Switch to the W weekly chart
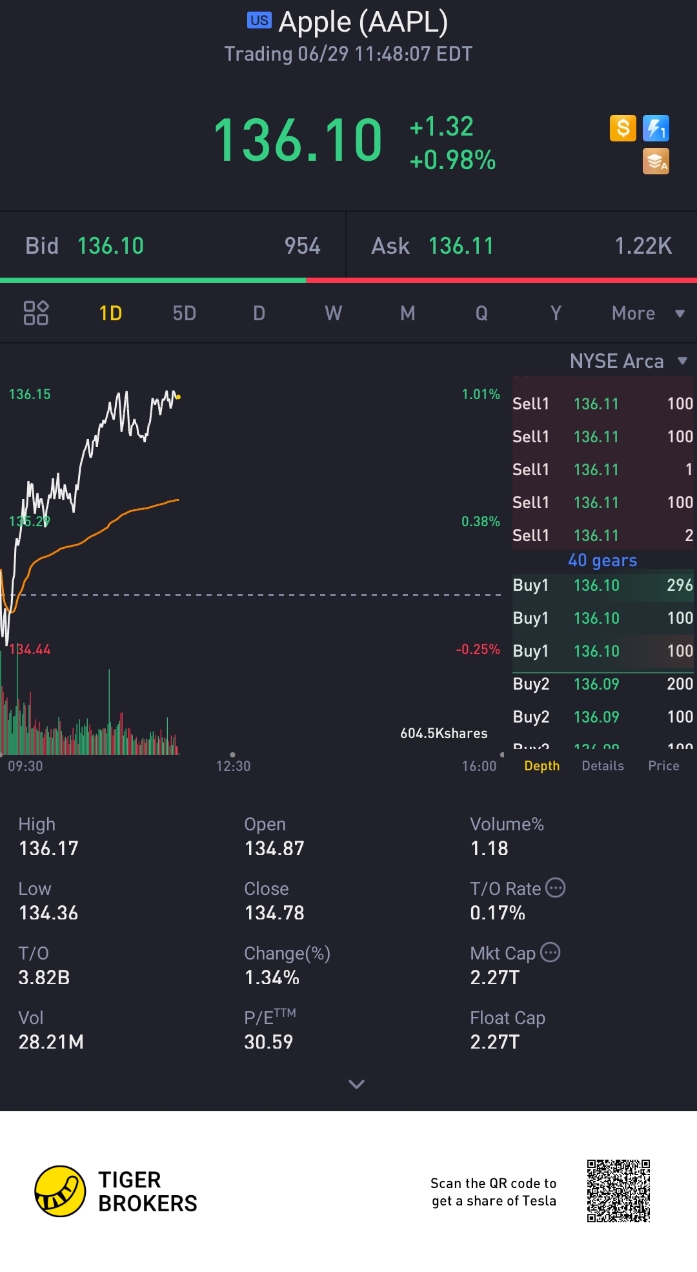This screenshot has height=1272, width=697. click(333, 313)
